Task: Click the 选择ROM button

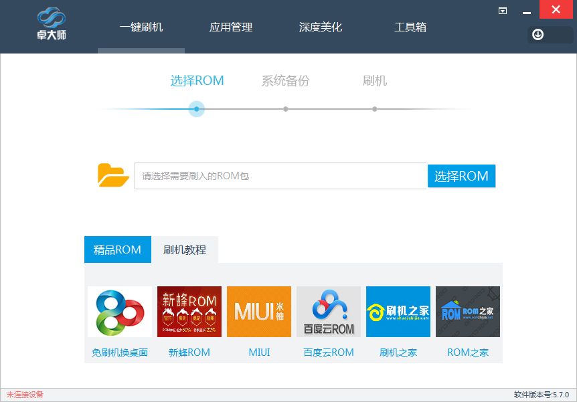Action: [x=461, y=175]
